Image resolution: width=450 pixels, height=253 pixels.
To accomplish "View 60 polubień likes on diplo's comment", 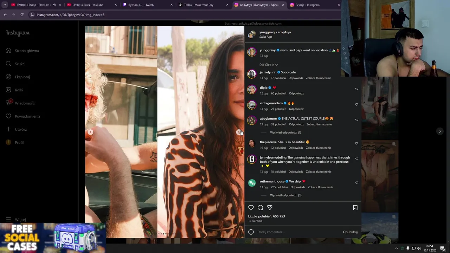I will tap(278, 93).
